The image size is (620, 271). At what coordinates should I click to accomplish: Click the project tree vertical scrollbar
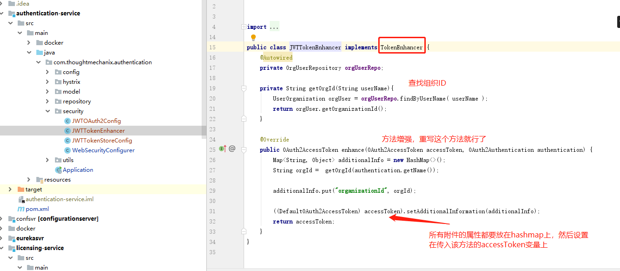204,70
